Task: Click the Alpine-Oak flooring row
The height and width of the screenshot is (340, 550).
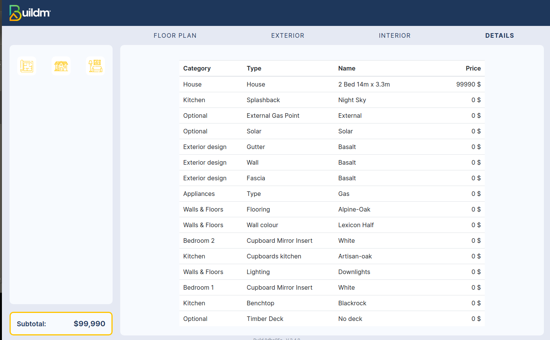Action: coord(332,209)
